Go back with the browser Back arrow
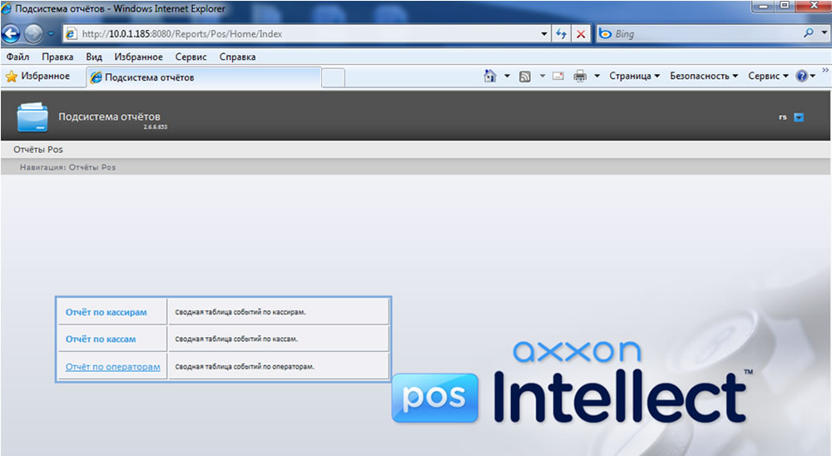Image resolution: width=832 pixels, height=456 pixels. tap(11, 34)
